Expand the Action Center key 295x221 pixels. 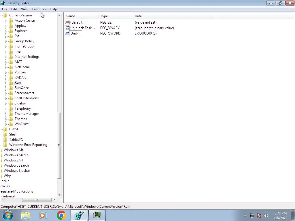coord(6,21)
